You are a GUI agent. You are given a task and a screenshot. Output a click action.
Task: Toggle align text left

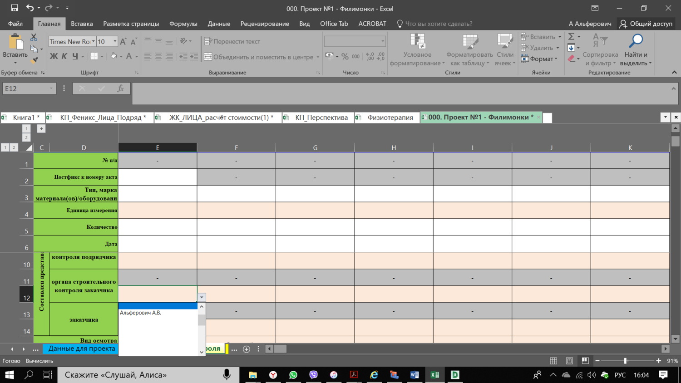(148, 57)
